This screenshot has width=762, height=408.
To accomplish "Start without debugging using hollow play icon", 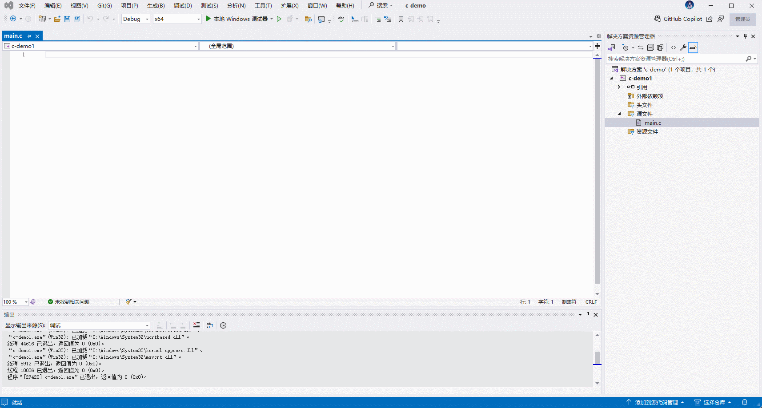I will 279,19.
